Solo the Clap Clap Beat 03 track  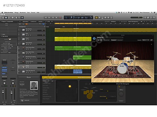coord(28,72)
